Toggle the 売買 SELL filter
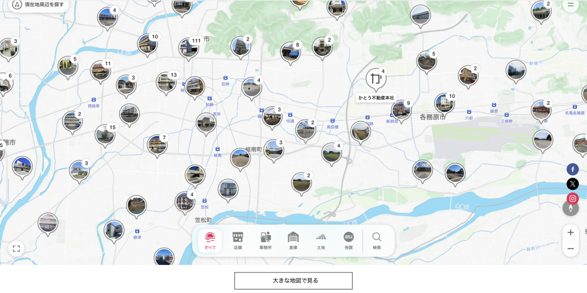 click(349, 240)
